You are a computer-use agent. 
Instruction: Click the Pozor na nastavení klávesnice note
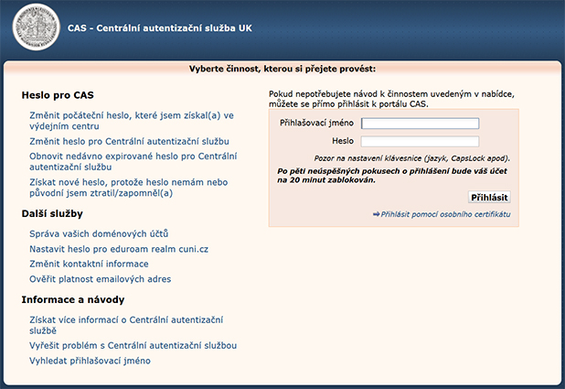point(412,158)
